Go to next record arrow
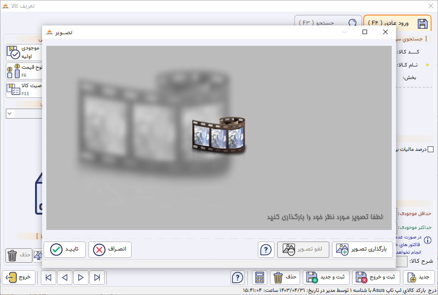The height and width of the screenshot is (295, 438). point(81,277)
